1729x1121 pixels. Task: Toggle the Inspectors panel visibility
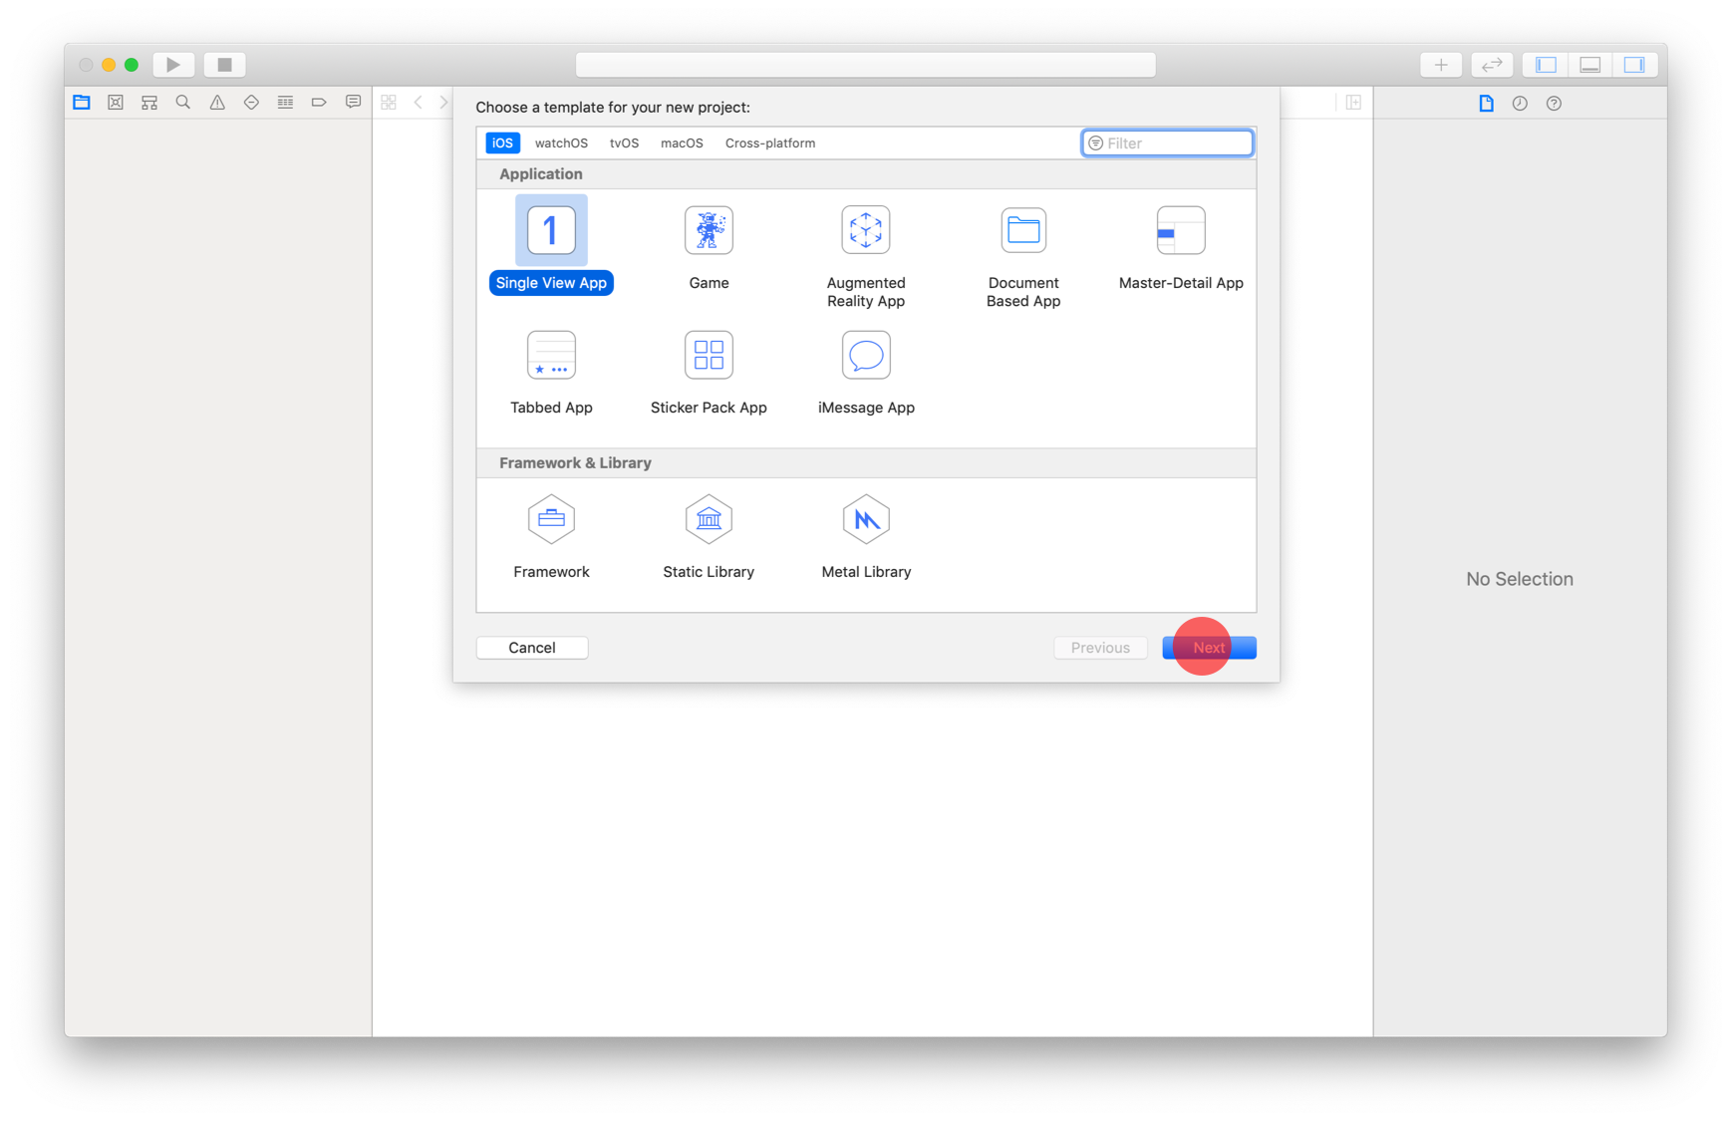(1634, 65)
